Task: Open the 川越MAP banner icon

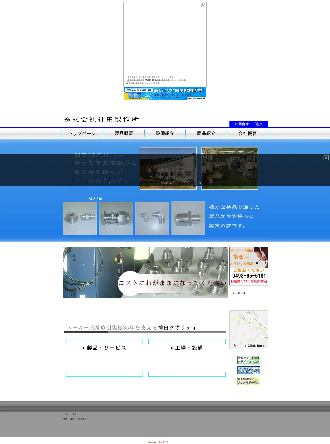Action: click(x=249, y=371)
